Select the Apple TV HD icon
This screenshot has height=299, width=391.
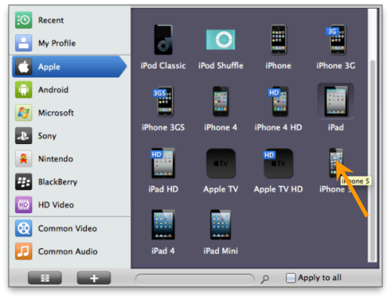click(278, 164)
